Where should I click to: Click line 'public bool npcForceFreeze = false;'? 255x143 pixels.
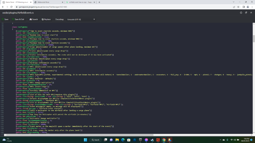[x=32, y=92]
